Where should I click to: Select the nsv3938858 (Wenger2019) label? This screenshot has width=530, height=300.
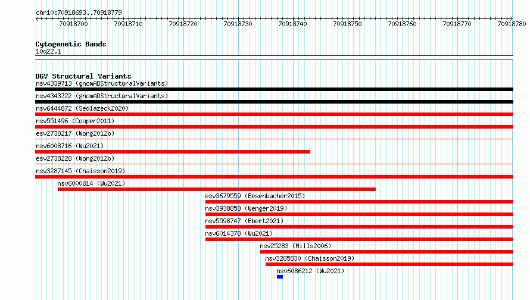click(246, 208)
